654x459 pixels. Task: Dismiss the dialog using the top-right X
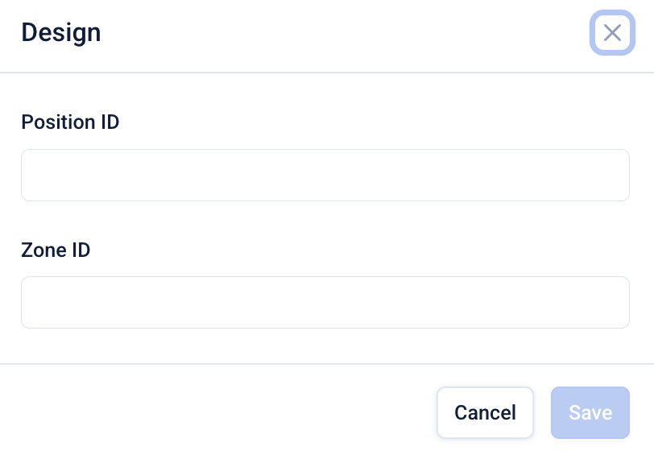click(612, 33)
